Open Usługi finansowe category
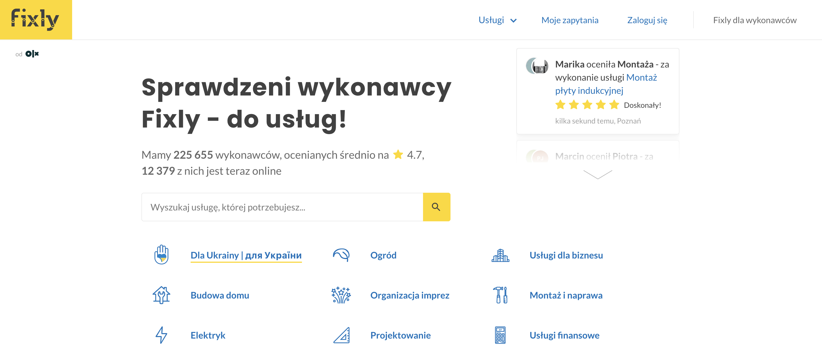Image resolution: width=822 pixels, height=350 pixels. (564, 335)
